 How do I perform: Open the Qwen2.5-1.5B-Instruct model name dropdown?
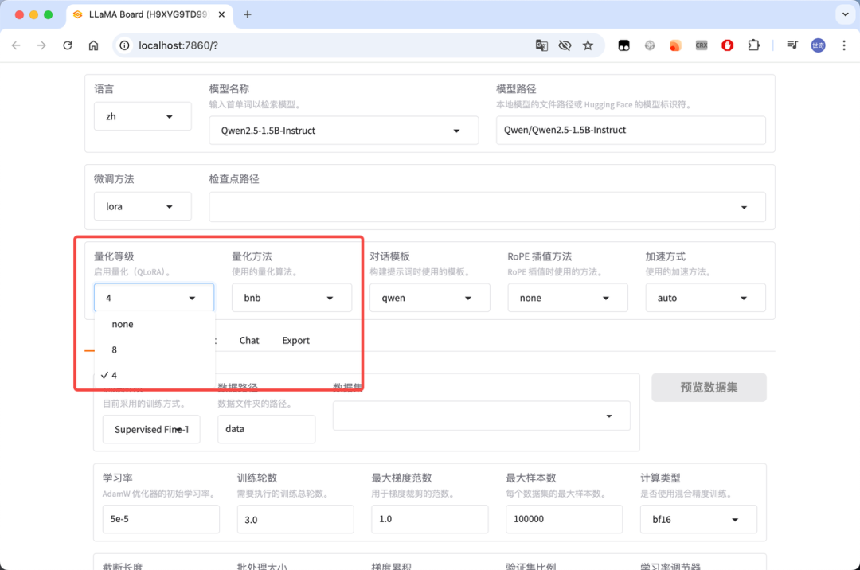(x=343, y=131)
